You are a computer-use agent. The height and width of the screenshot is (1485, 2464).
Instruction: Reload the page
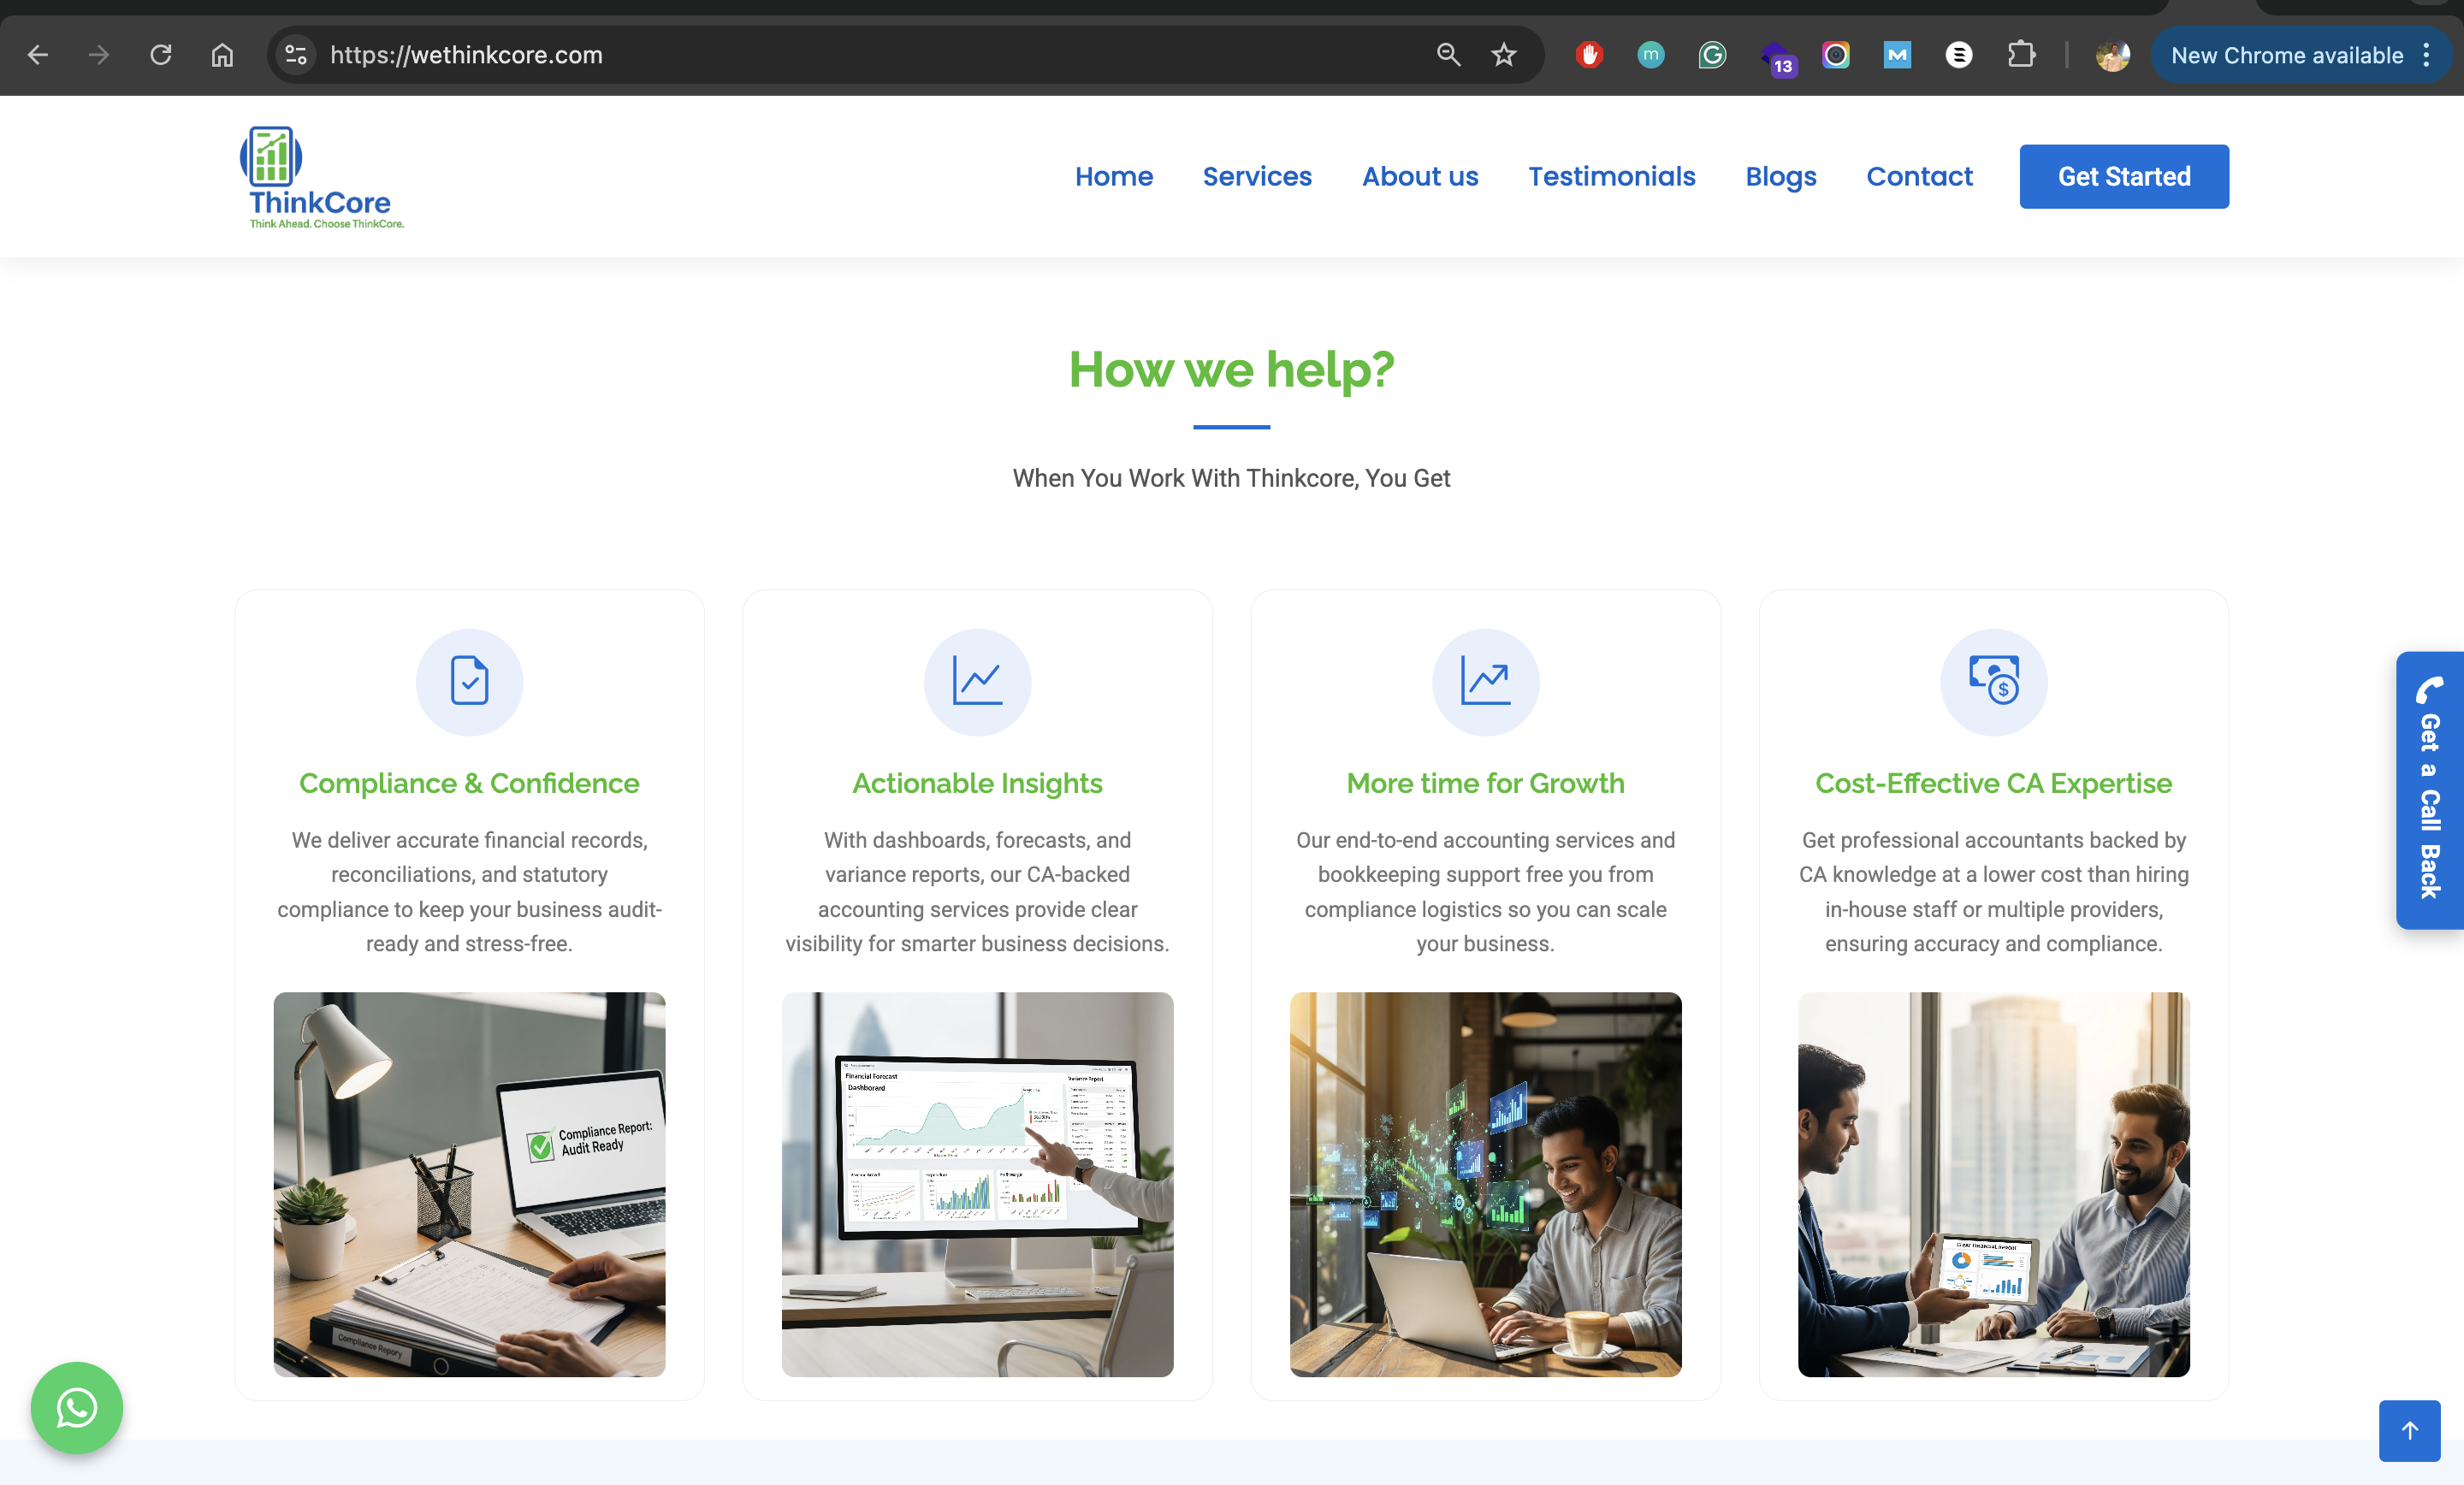(x=160, y=55)
